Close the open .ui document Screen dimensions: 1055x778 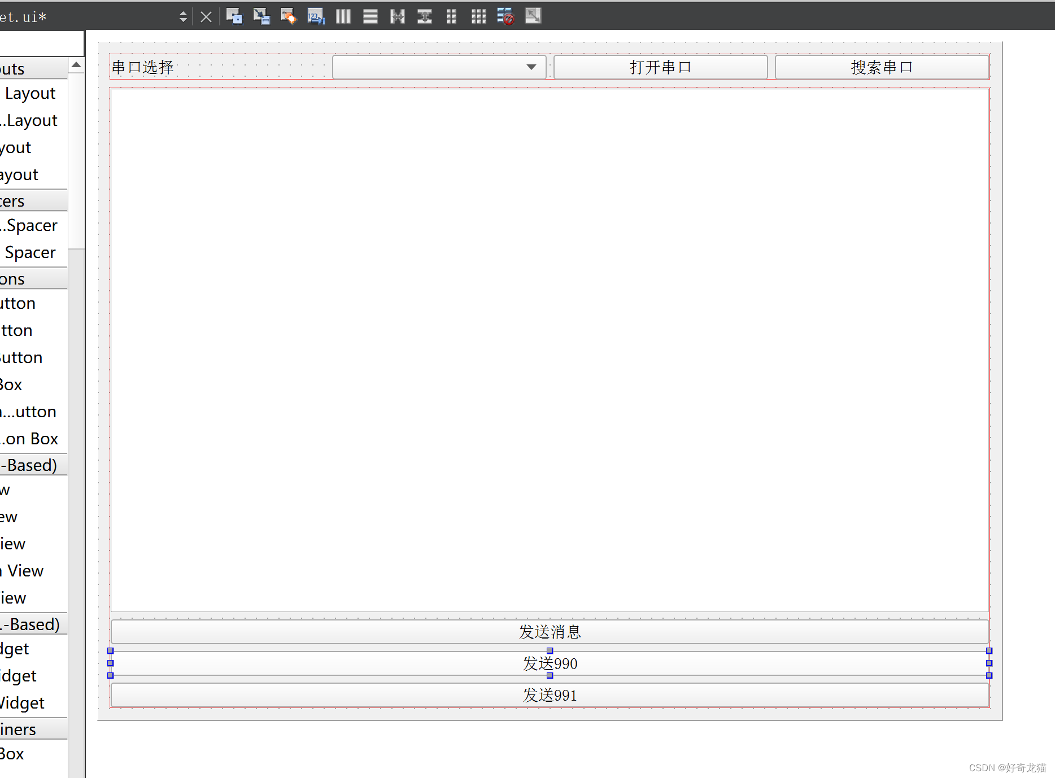(206, 17)
